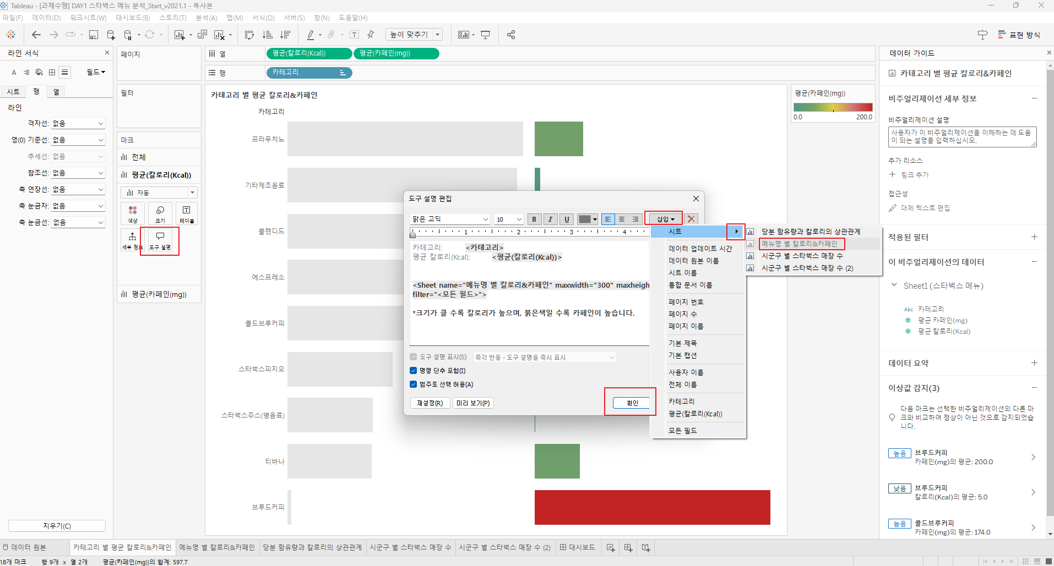Select 메뉴명 별 칼로리&카페인 in the sheet submenu

[x=800, y=244]
